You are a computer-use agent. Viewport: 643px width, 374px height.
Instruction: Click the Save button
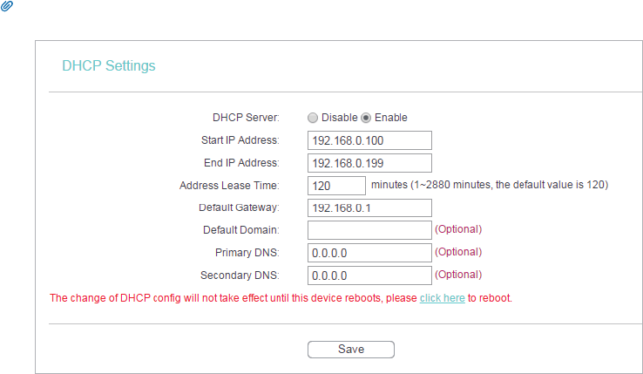351,350
